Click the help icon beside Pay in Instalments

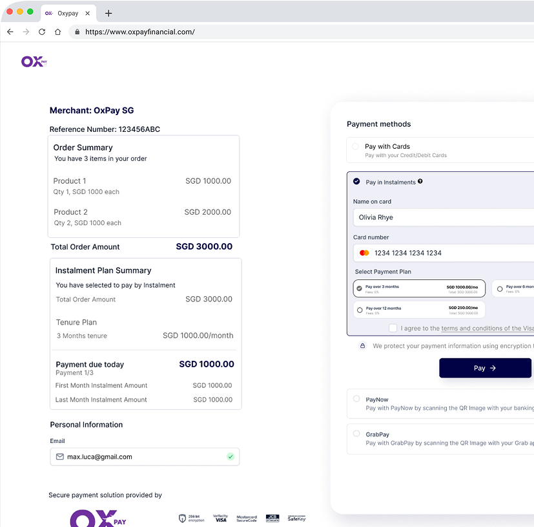420,182
